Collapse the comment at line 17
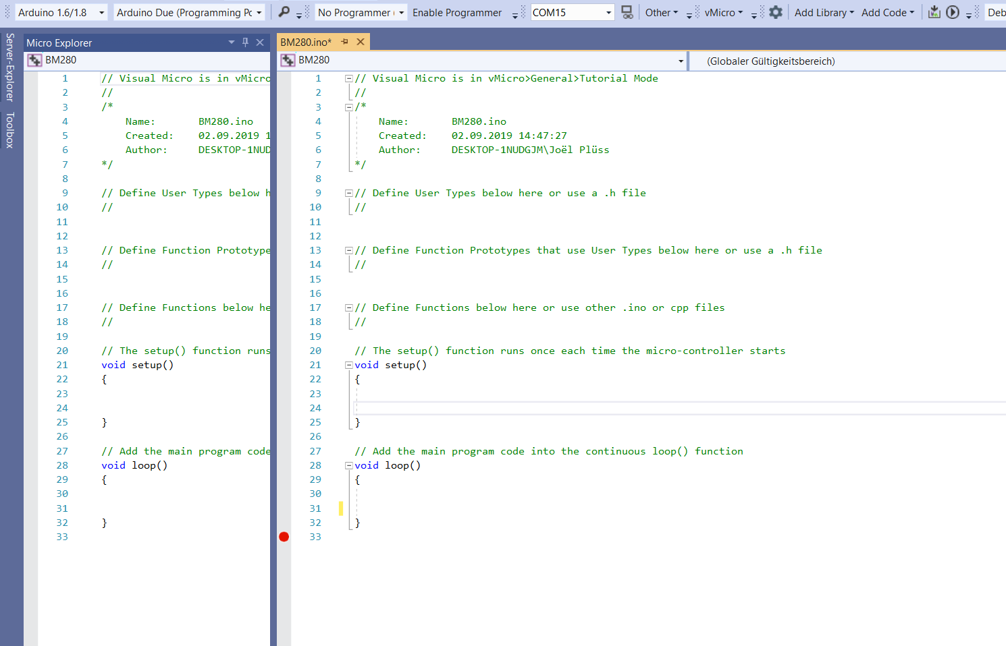Image resolution: width=1006 pixels, height=646 pixels. click(x=349, y=307)
